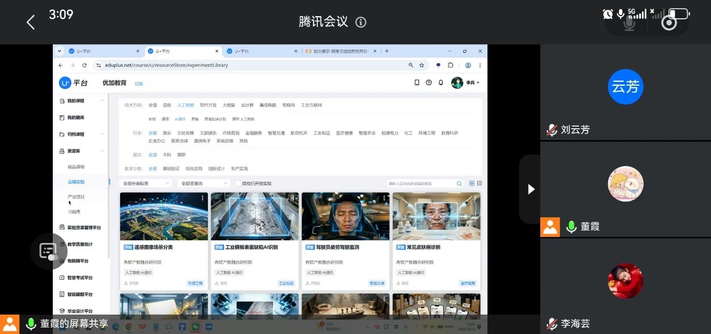Check the 院校已开放实验 checkbox

click(238, 183)
